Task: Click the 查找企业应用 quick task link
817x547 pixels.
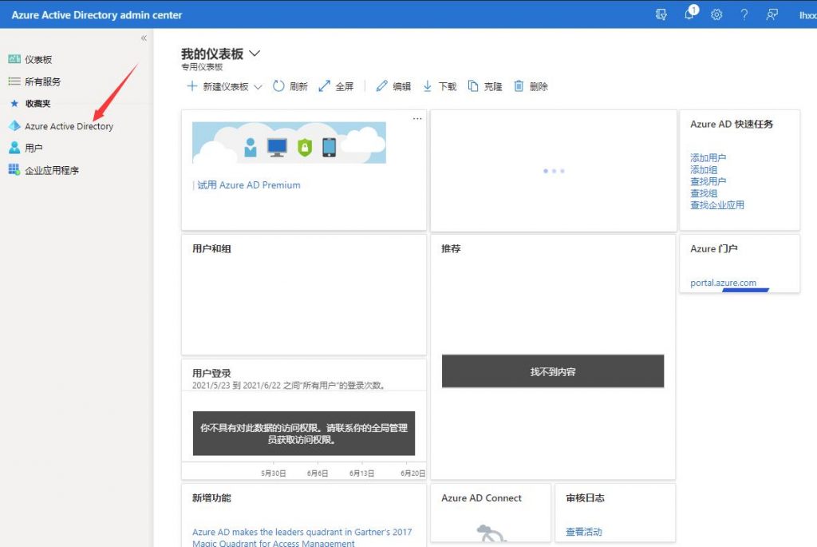Action: coord(717,205)
